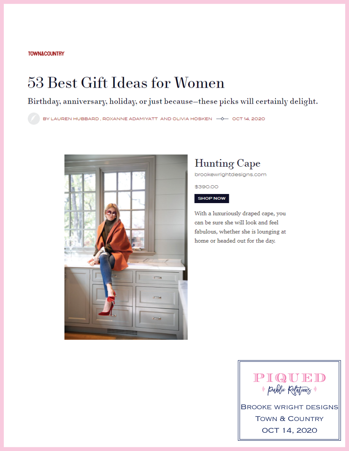This screenshot has width=349, height=451.
Task: Click the Public Relations script logo
Action: click(289, 390)
